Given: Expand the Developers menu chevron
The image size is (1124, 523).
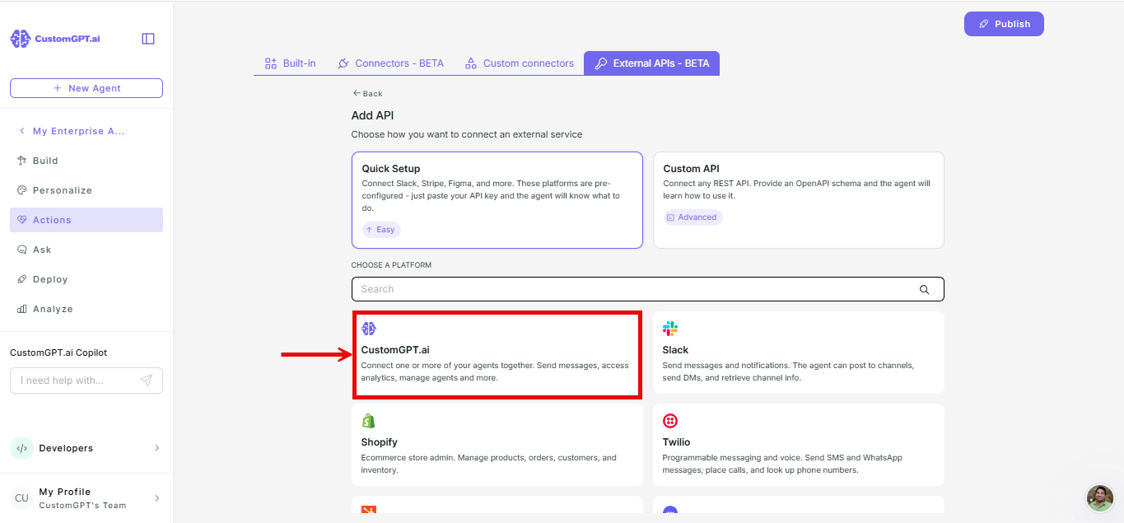Looking at the screenshot, I should tap(156, 448).
